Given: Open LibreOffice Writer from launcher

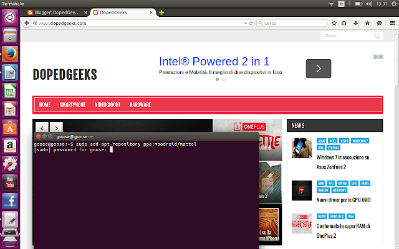Looking at the screenshot, I should 10,73.
